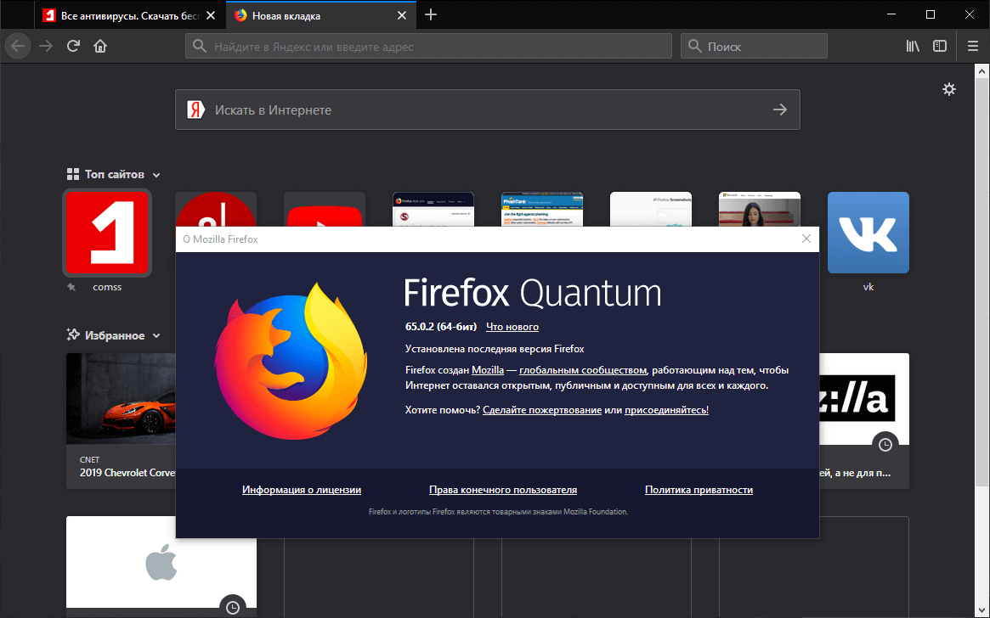Click the Яндекс address bar field

click(425, 45)
